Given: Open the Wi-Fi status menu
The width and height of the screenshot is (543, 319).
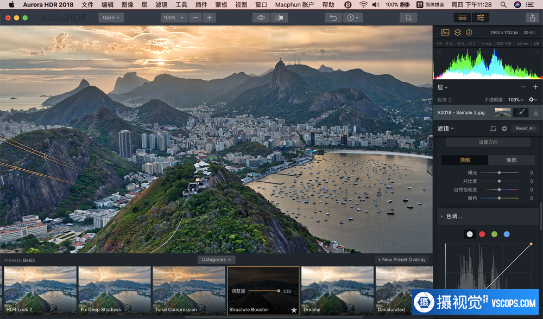Looking at the screenshot, I should tap(363, 4).
